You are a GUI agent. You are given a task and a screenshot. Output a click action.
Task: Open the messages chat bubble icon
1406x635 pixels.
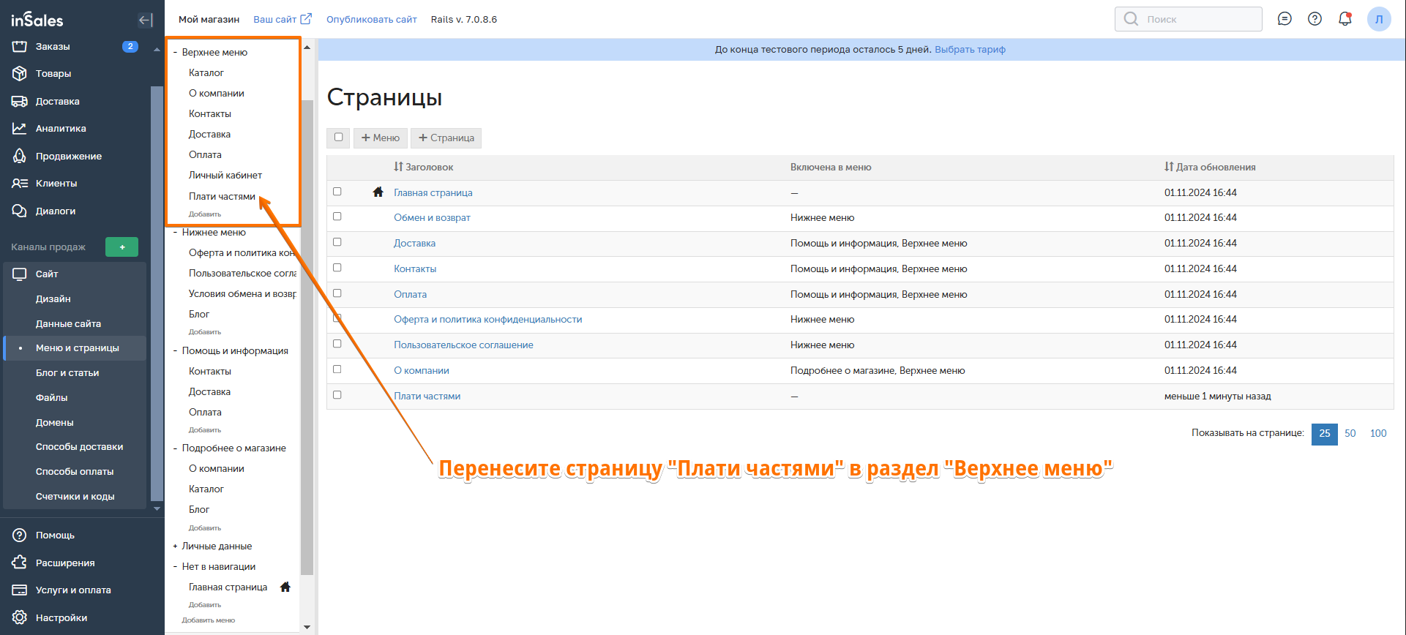(1285, 19)
